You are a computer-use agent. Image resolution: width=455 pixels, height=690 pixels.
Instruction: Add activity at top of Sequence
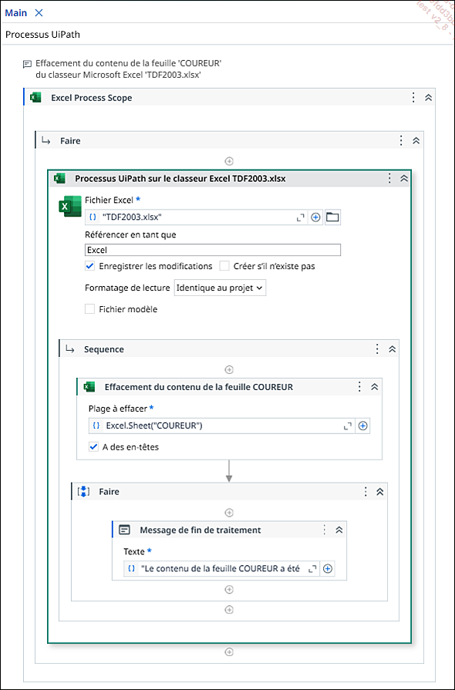pyautogui.click(x=229, y=369)
